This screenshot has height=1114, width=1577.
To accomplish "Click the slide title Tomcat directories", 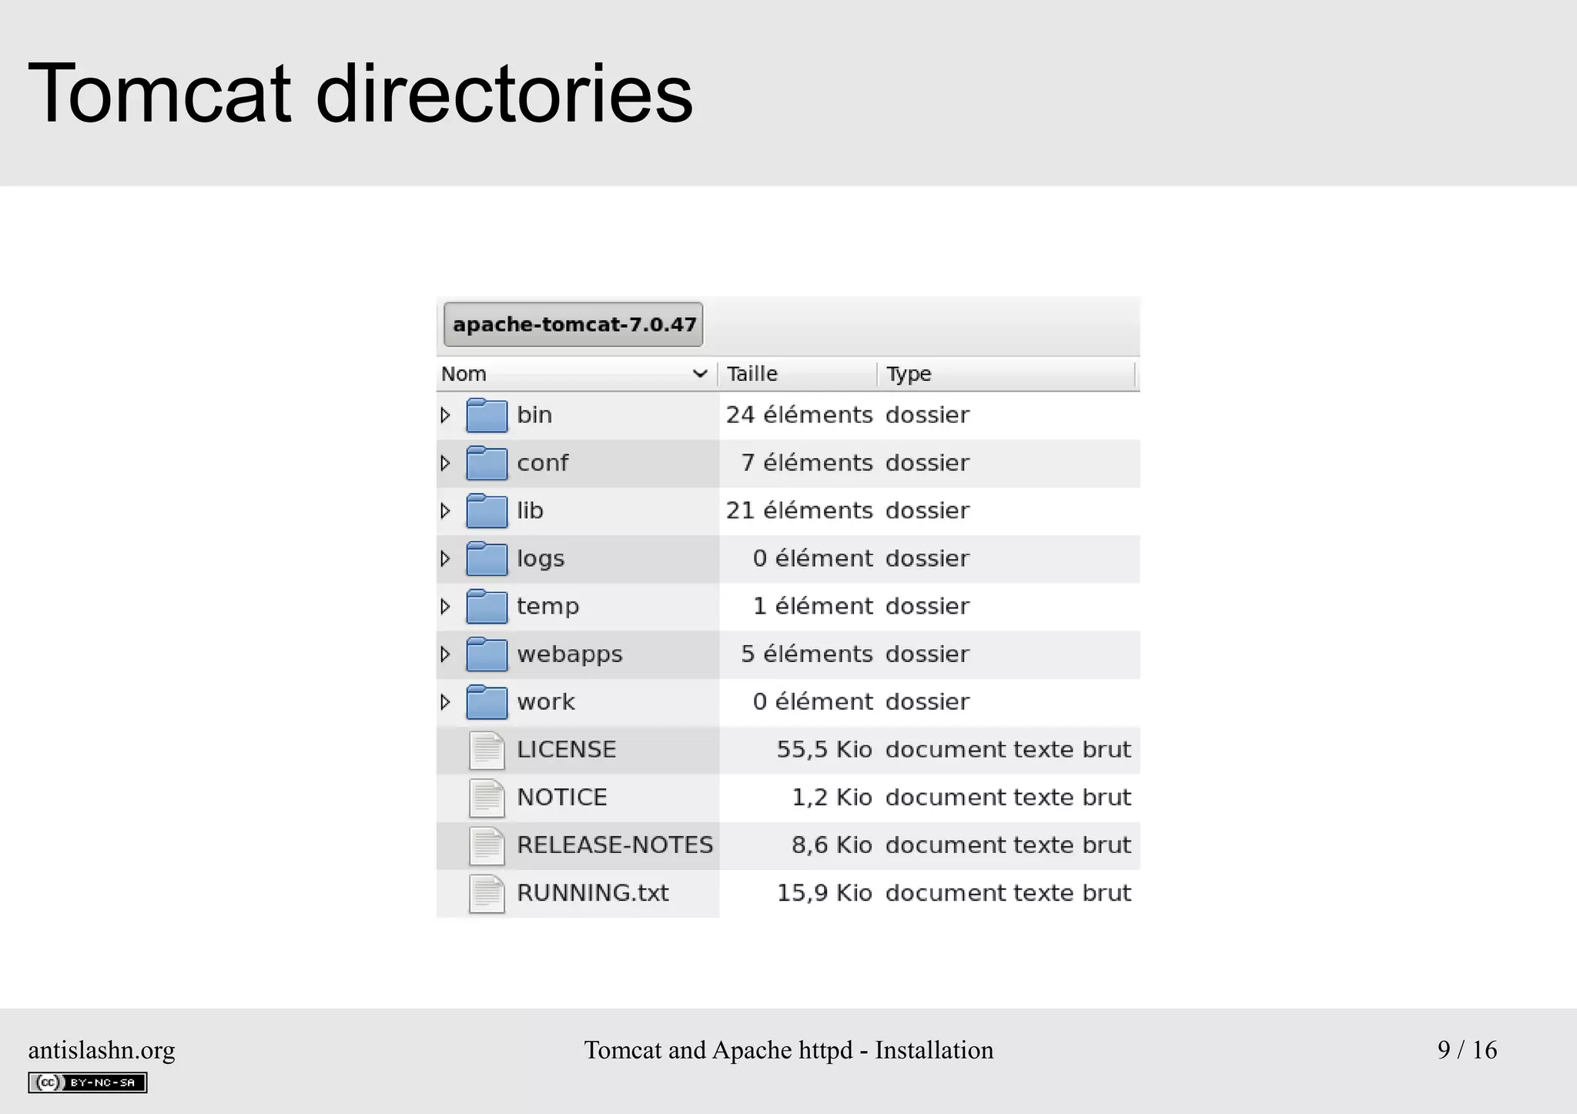I will tap(360, 93).
